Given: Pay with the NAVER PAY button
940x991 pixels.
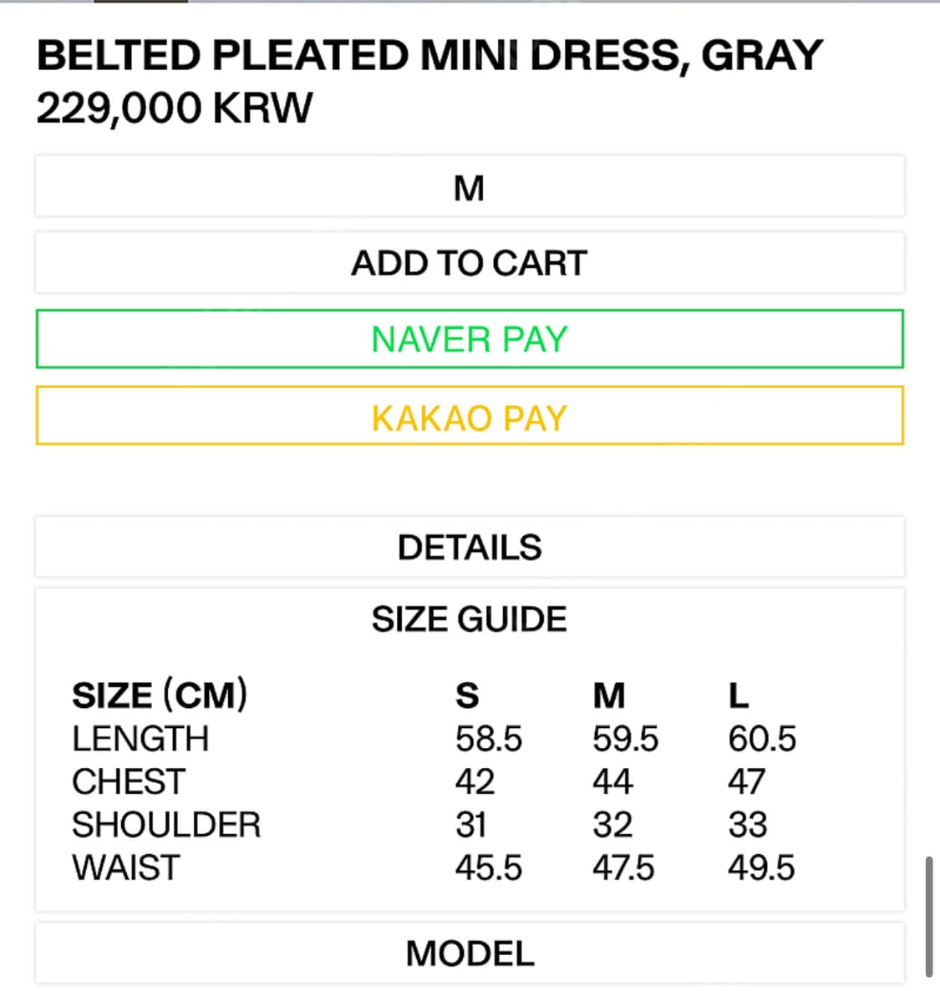Looking at the screenshot, I should 469,339.
